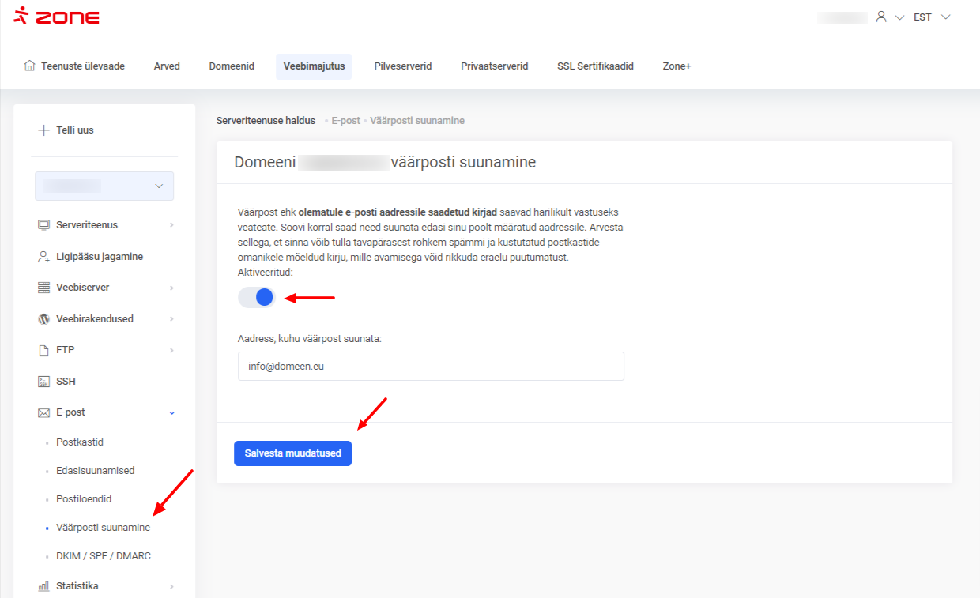980x598 pixels.
Task: Expand the FTP section chevron
Action: pyautogui.click(x=171, y=350)
